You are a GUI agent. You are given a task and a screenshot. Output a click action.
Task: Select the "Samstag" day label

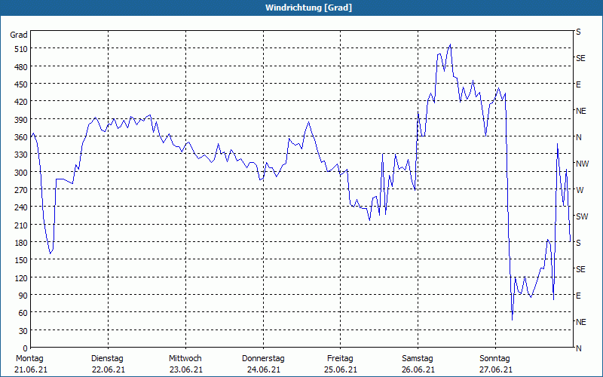tap(418, 358)
